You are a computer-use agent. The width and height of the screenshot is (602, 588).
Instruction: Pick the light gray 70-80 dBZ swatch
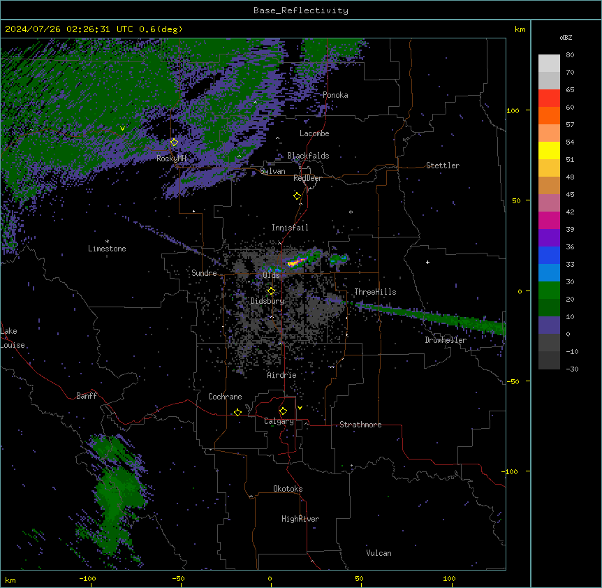tap(549, 64)
